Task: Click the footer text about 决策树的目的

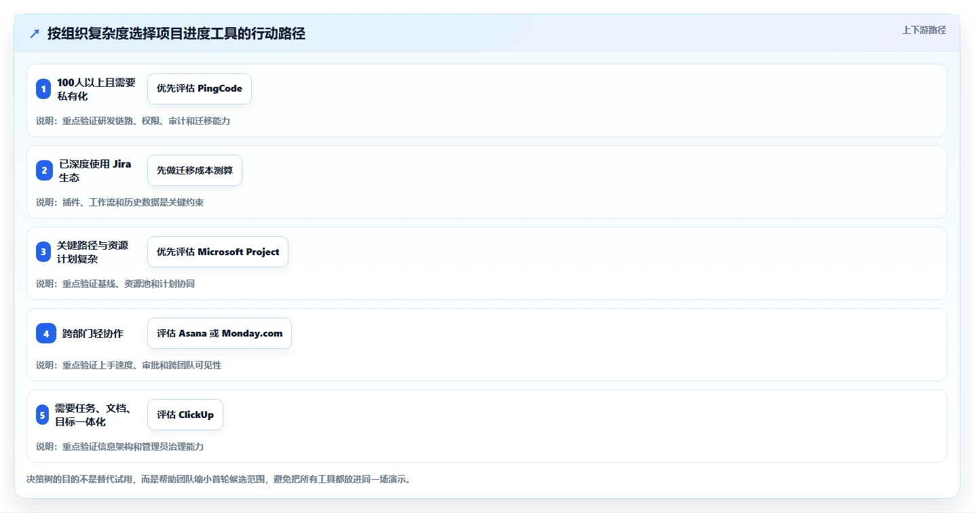Action: coord(219,479)
